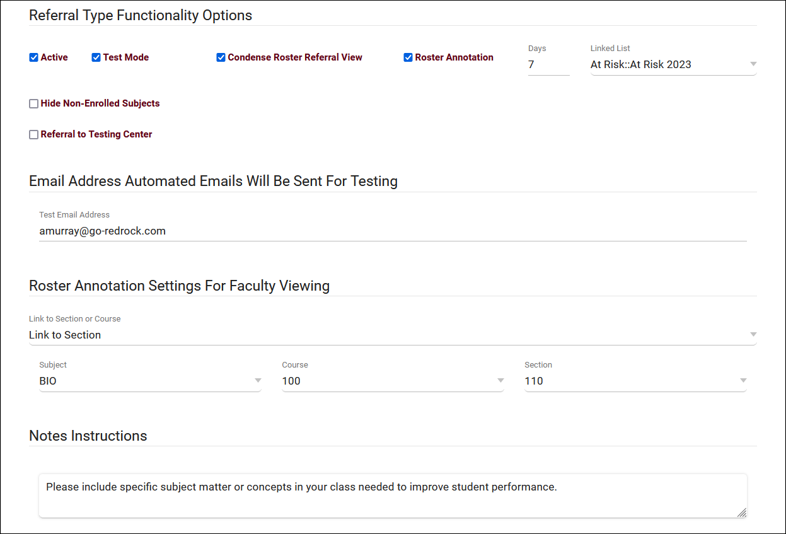Click the Section field's triangle arrow icon
786x534 pixels.
[743, 381]
